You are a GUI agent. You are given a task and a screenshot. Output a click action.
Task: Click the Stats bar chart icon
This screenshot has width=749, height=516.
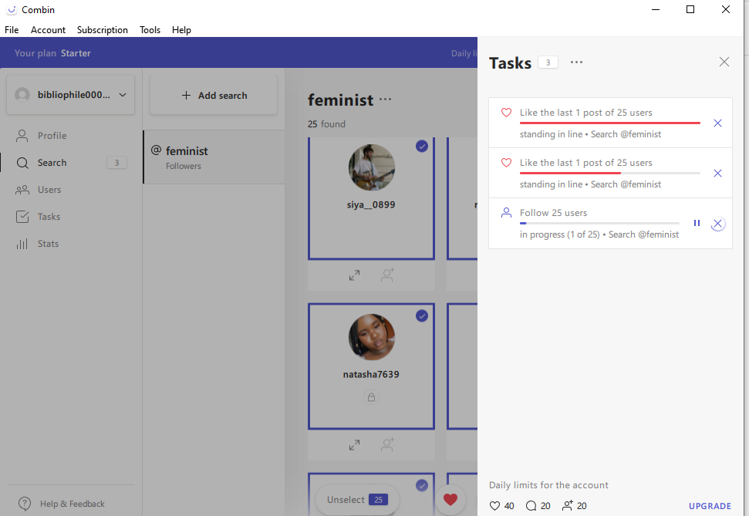pos(22,244)
